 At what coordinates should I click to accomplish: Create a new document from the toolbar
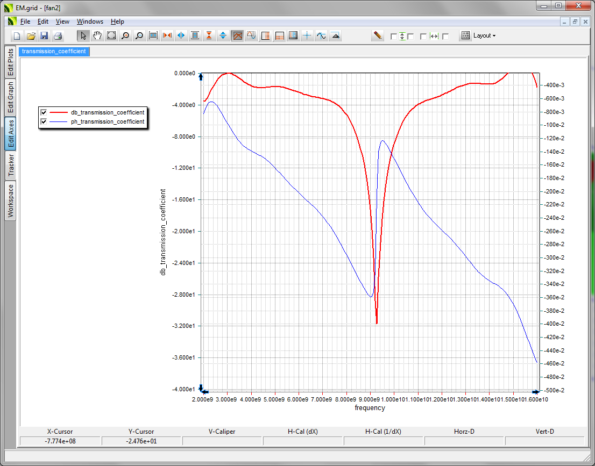click(x=17, y=35)
